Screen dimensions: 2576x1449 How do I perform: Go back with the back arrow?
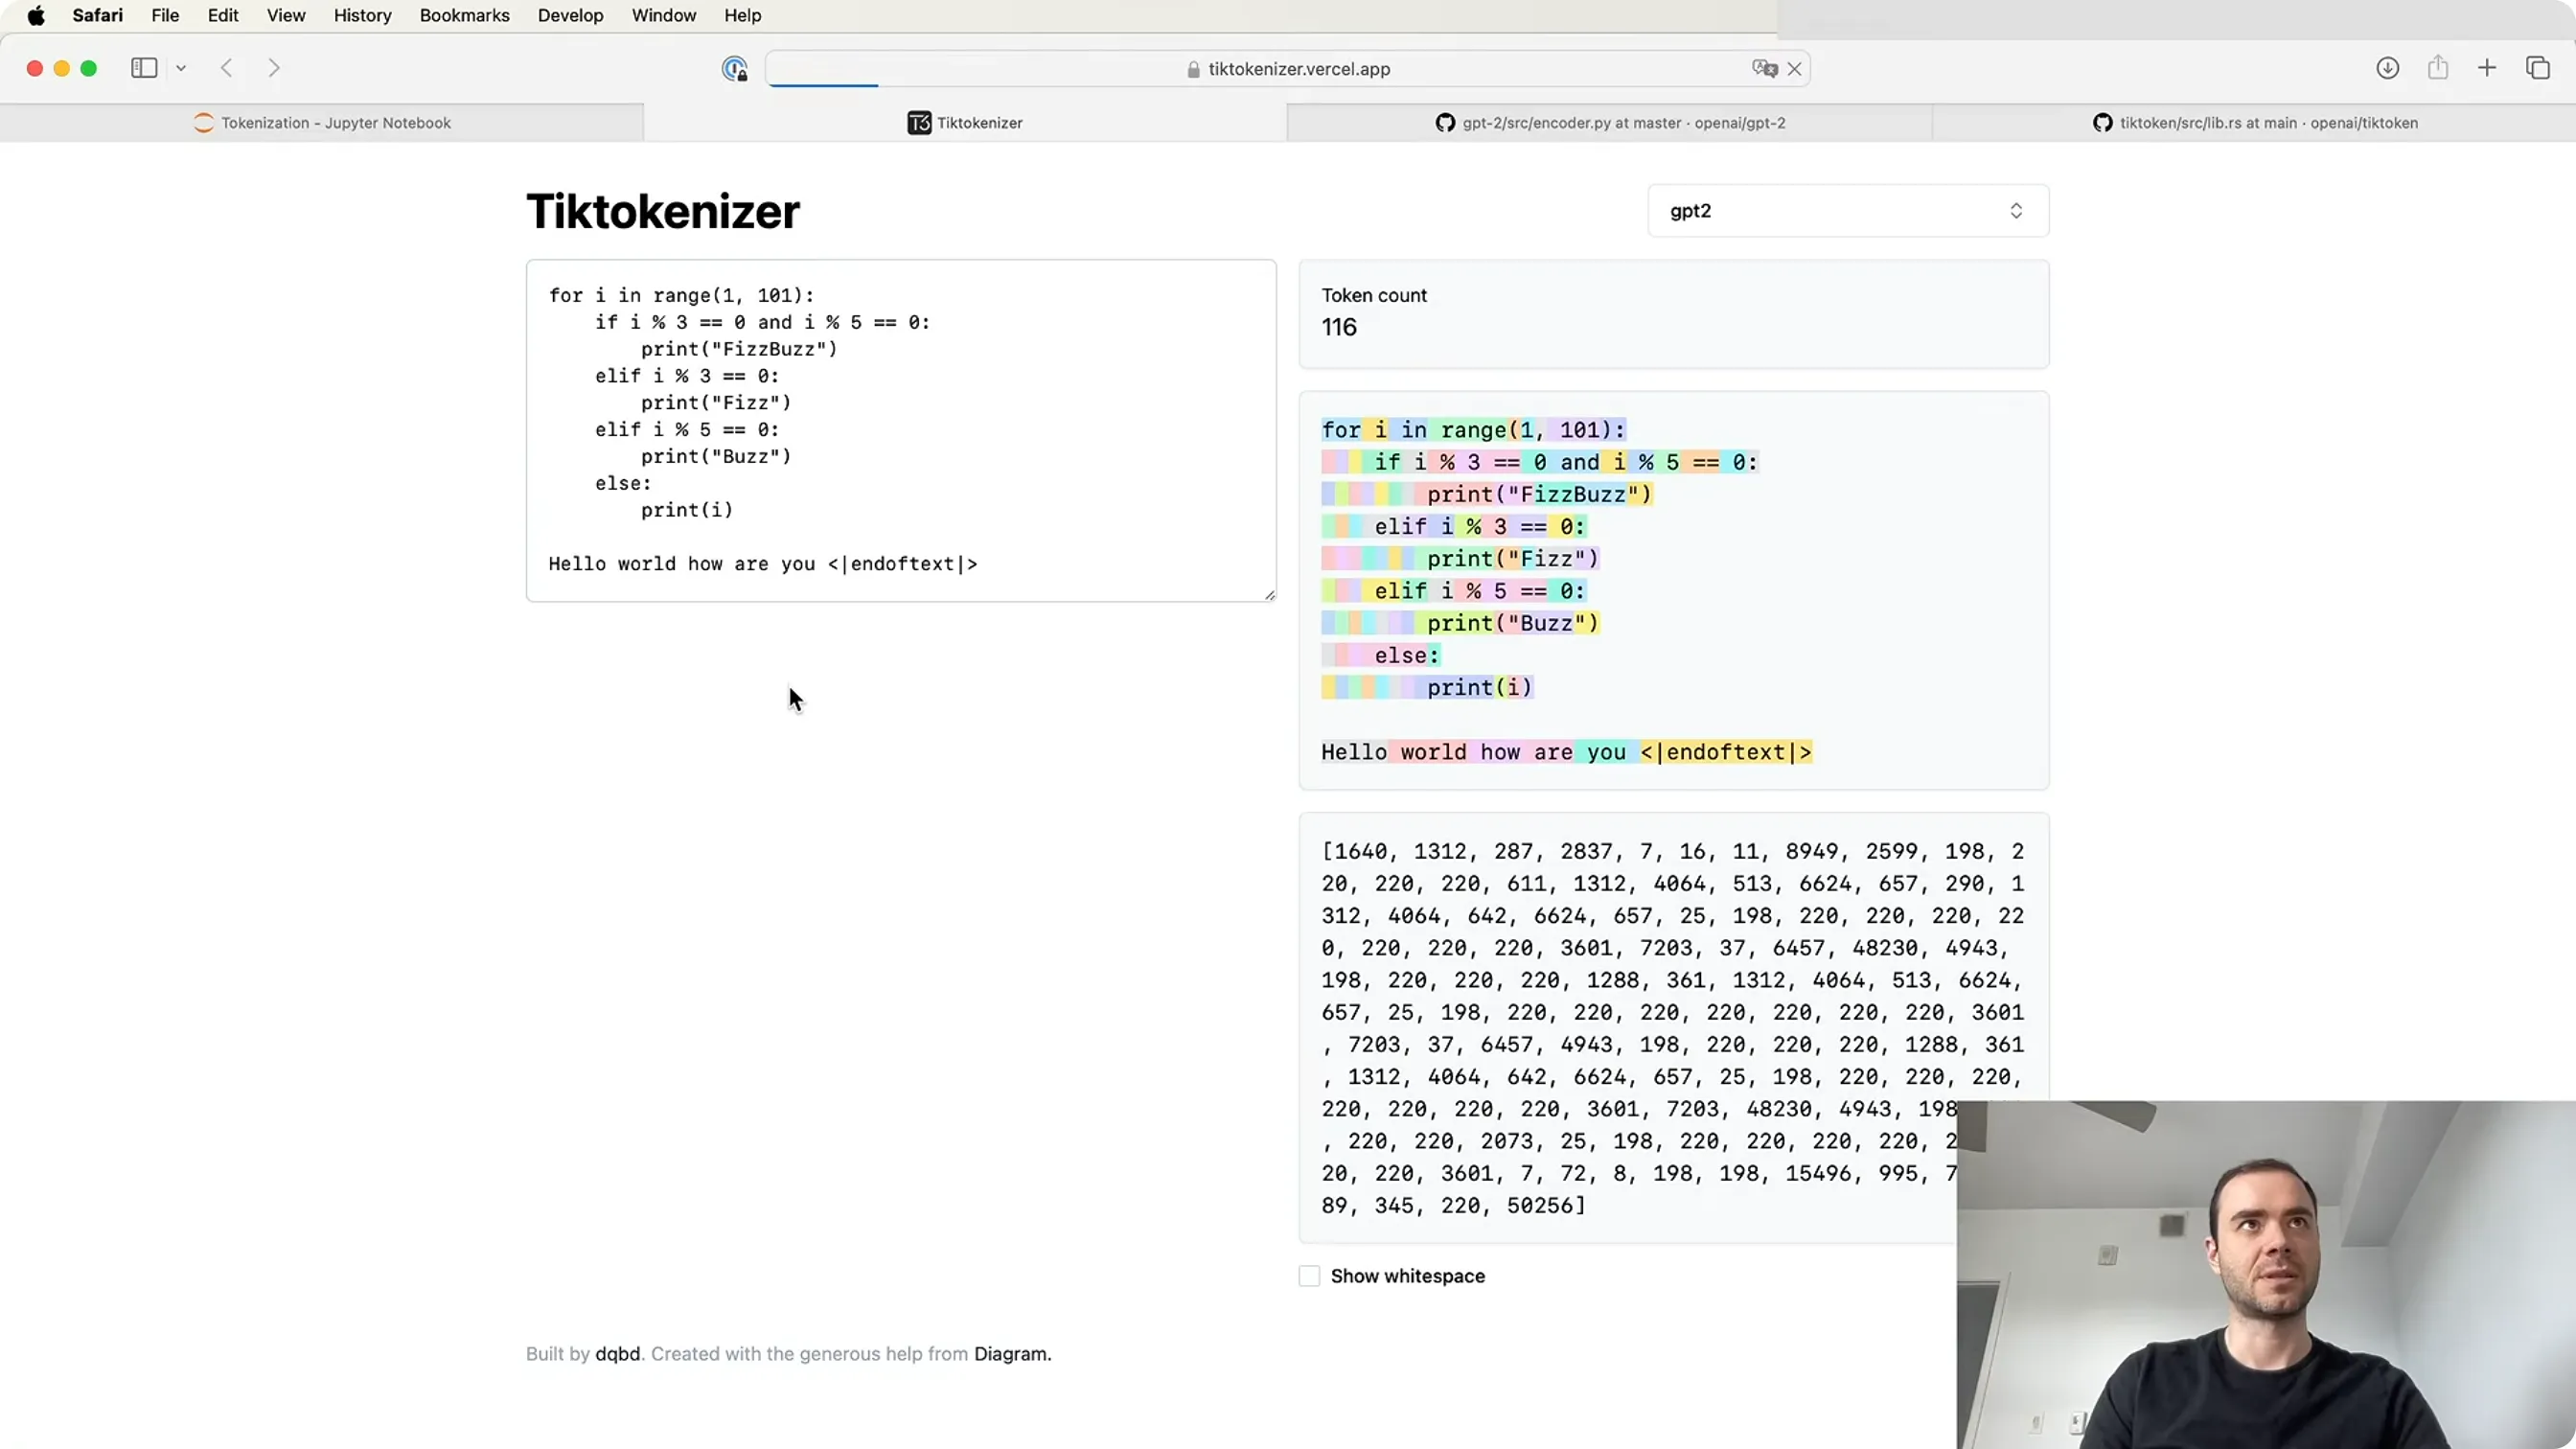pyautogui.click(x=227, y=68)
